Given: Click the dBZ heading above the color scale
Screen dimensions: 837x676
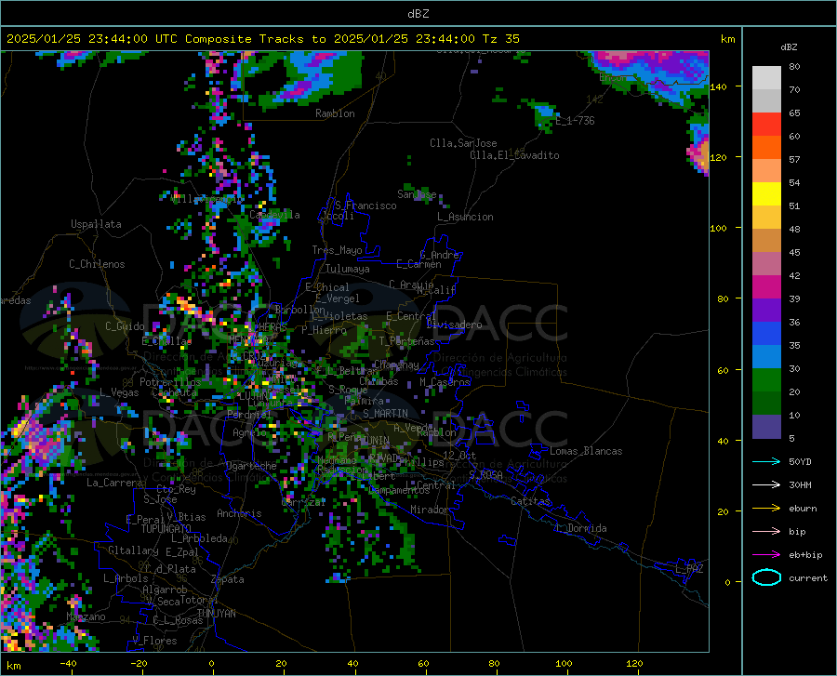Looking at the screenshot, I should coord(789,46).
